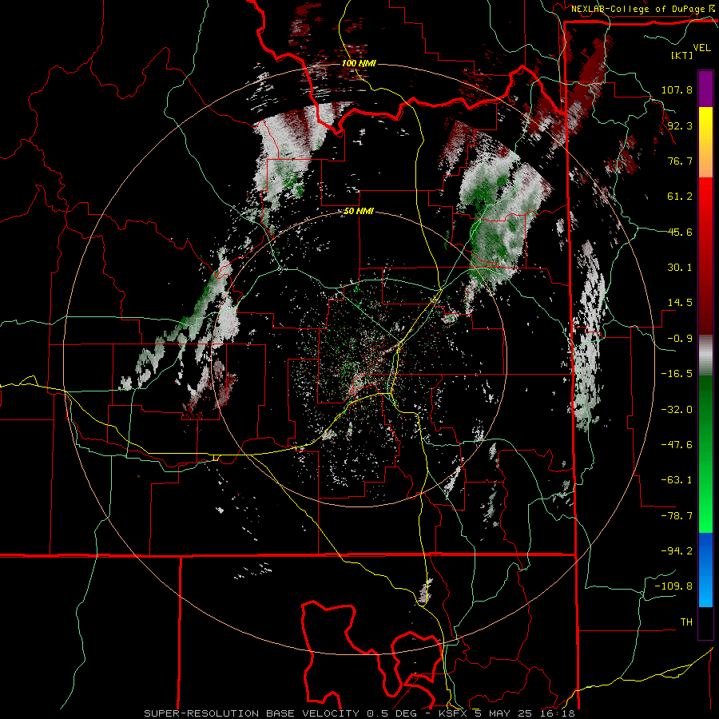Click the 100 NMI range ring label

click(359, 63)
